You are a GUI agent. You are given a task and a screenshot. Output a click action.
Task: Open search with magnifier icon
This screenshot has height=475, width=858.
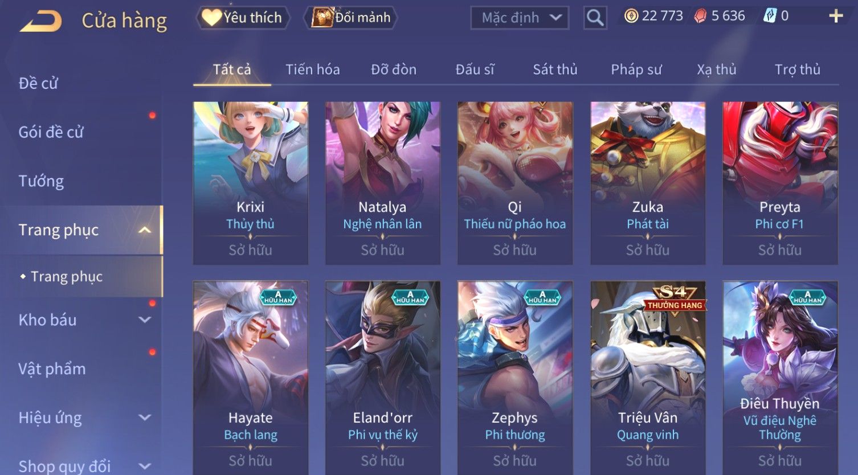pos(595,18)
